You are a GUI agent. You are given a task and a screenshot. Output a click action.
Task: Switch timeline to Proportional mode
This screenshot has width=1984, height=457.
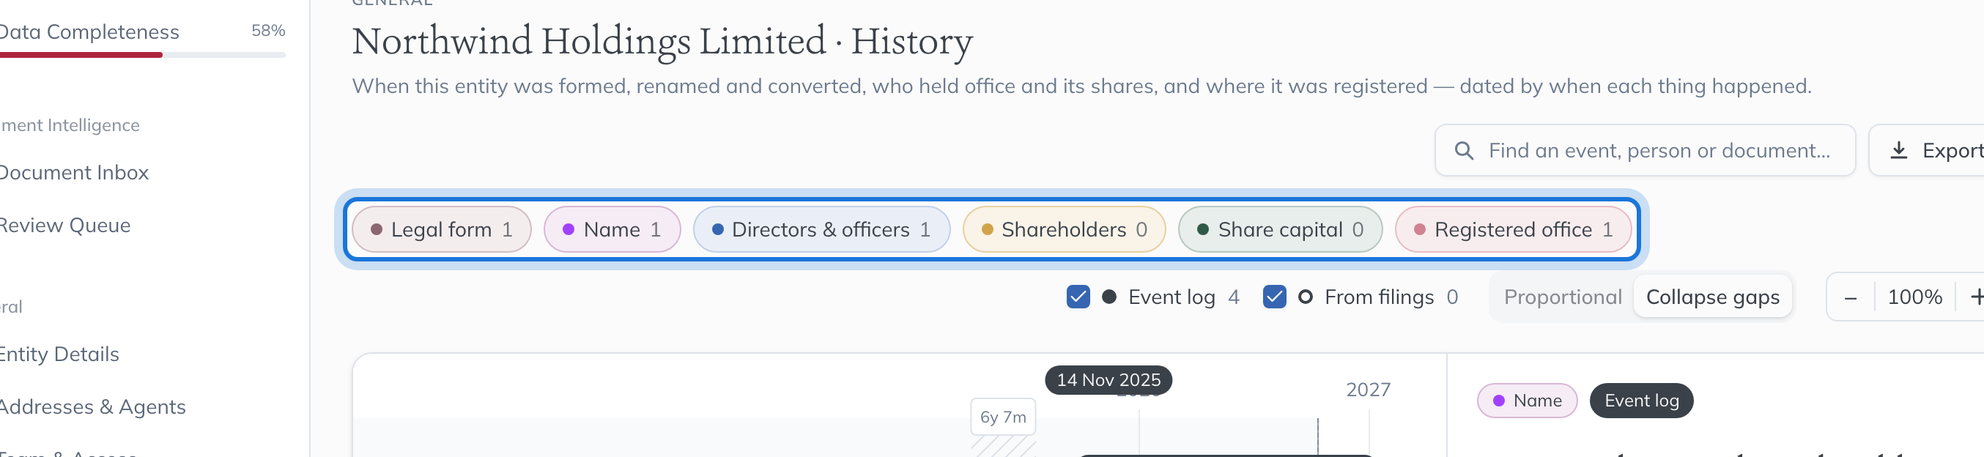(x=1562, y=297)
